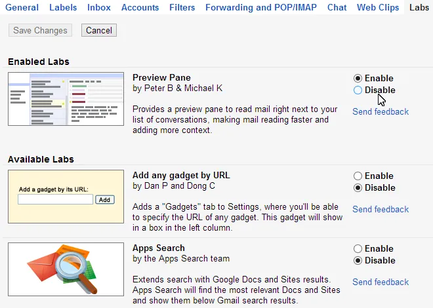Select Disable for Preview Pane
The image size is (433, 308).
coord(358,90)
